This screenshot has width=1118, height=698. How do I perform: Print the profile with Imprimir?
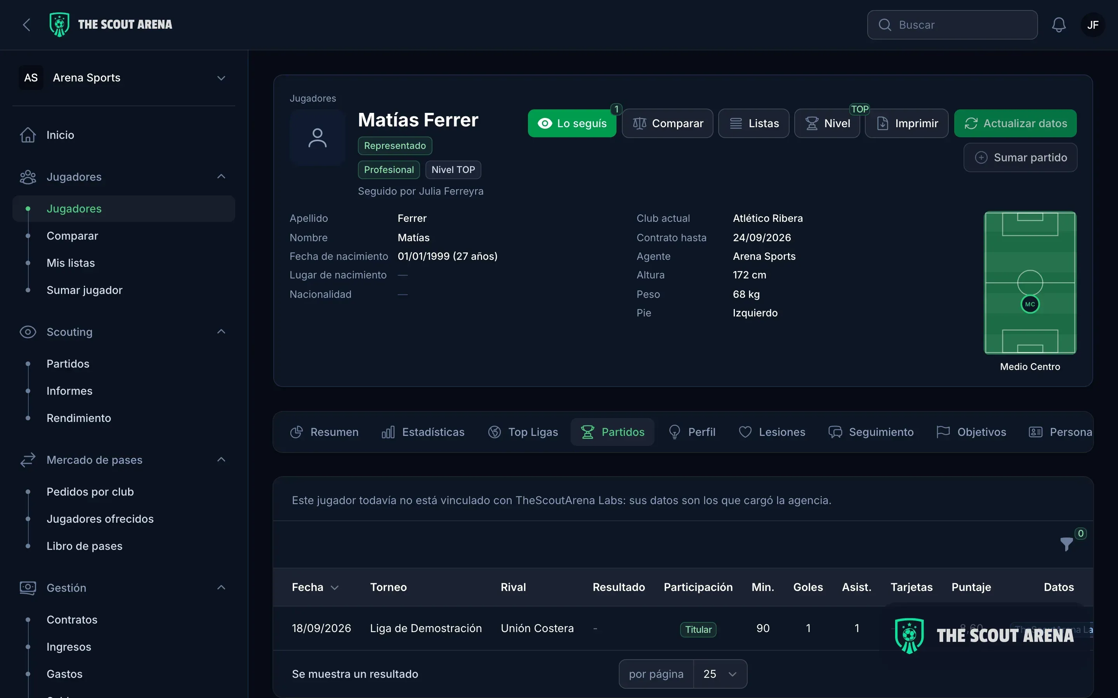[906, 123]
